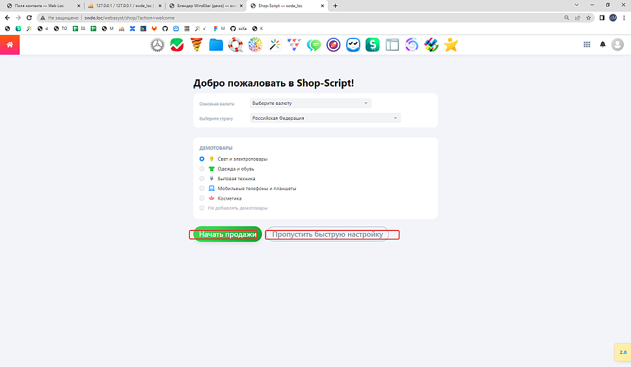Click 'Пропустить быструю настройку' button

[x=327, y=234]
